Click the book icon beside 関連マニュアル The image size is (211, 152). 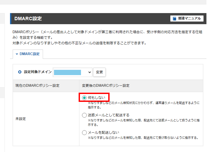pyautogui.click(x=175, y=19)
